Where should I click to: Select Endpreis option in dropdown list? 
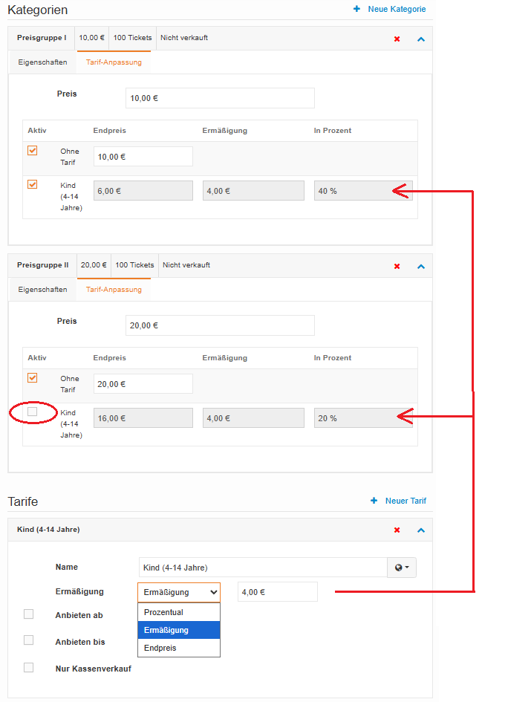click(x=160, y=648)
